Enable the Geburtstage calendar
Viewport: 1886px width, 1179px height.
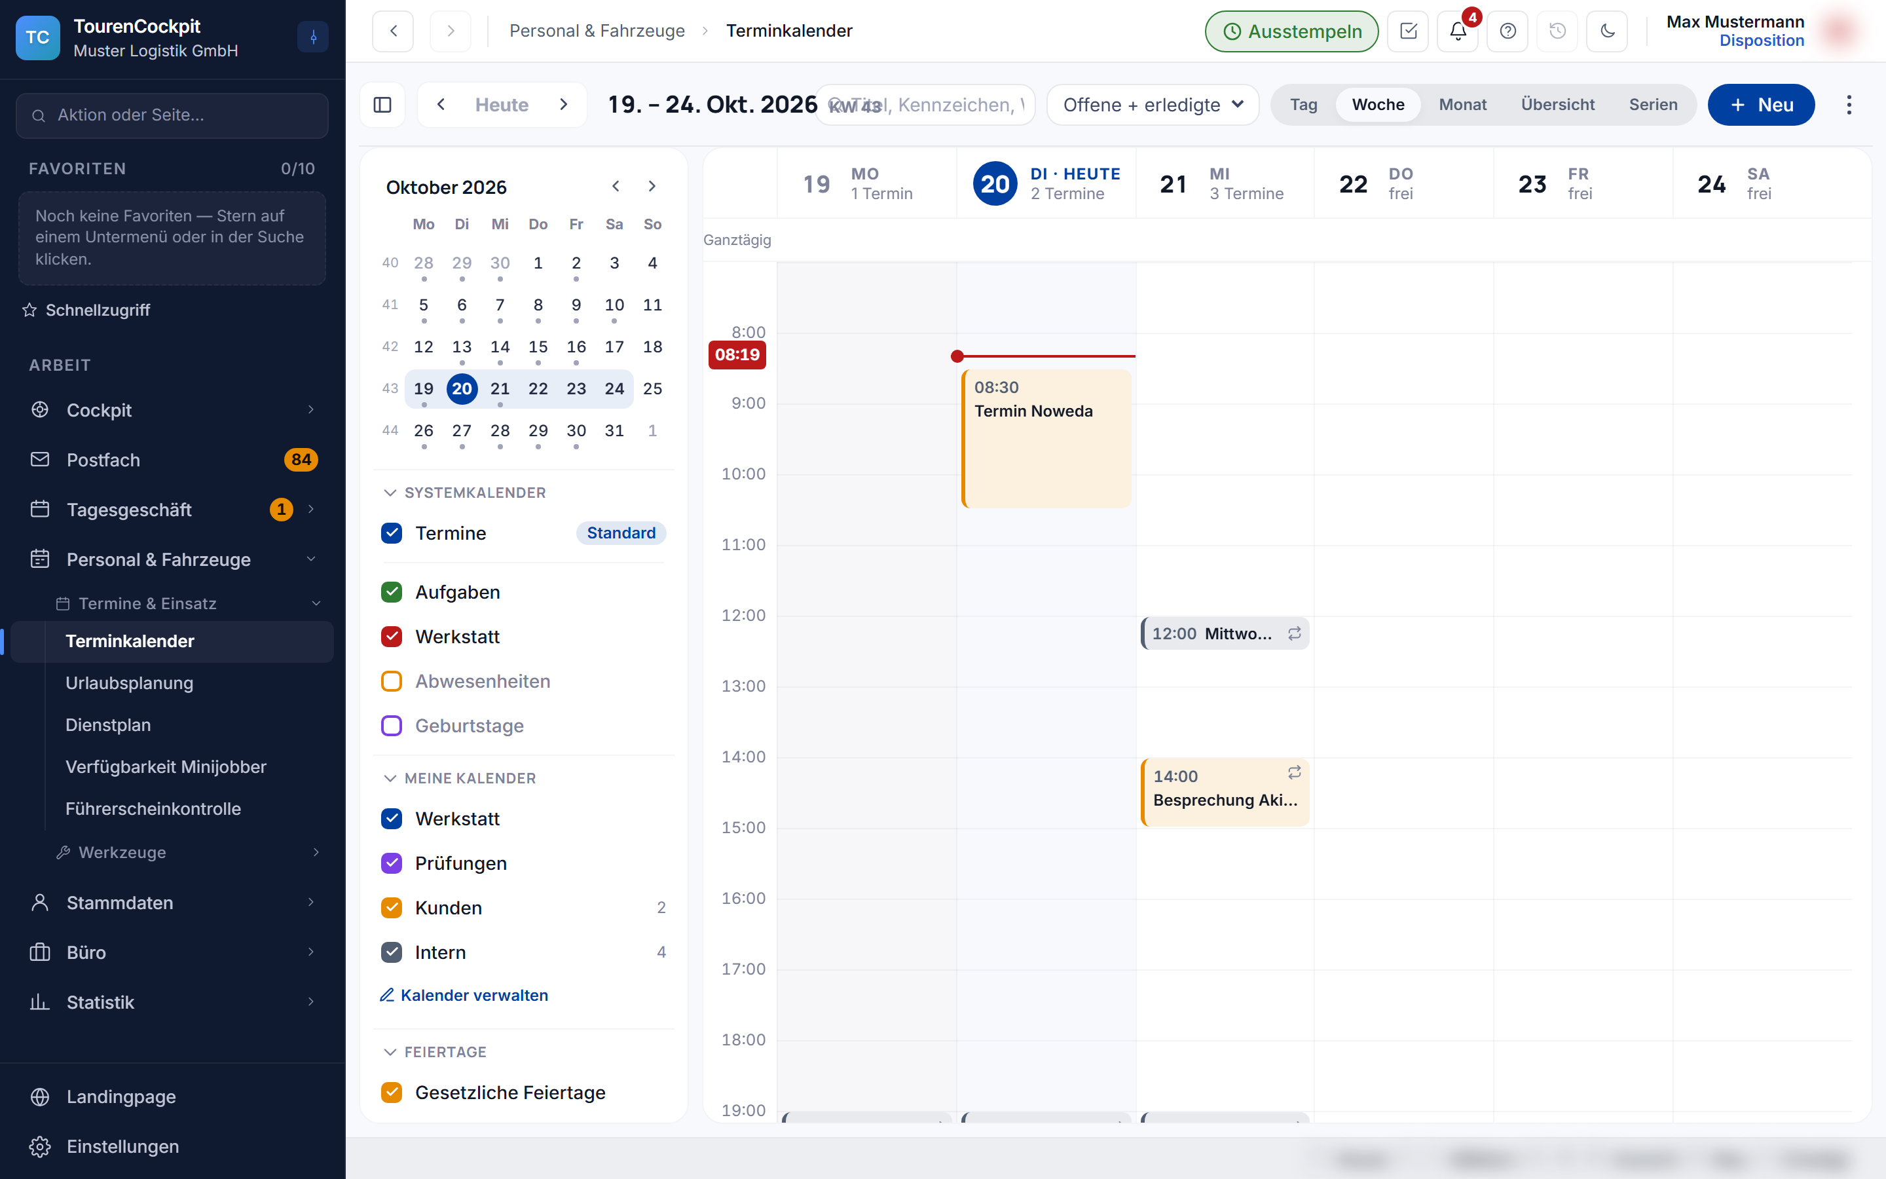click(392, 726)
